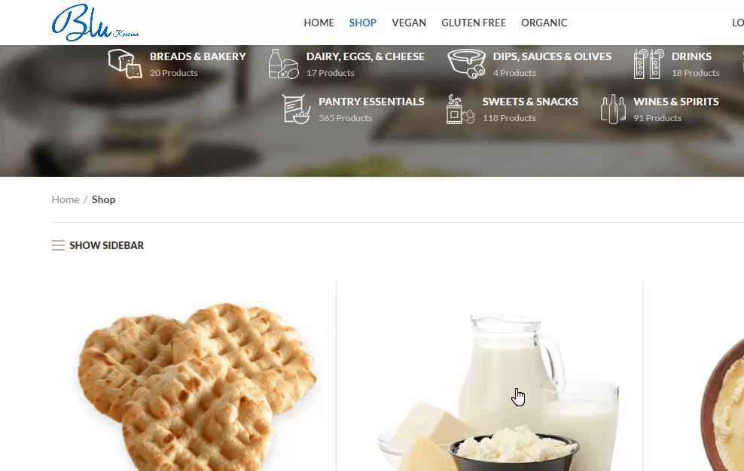Click the Dairy, Eggs & Cheese milk icon
Viewport: 744px width, 471px height.
(x=283, y=63)
